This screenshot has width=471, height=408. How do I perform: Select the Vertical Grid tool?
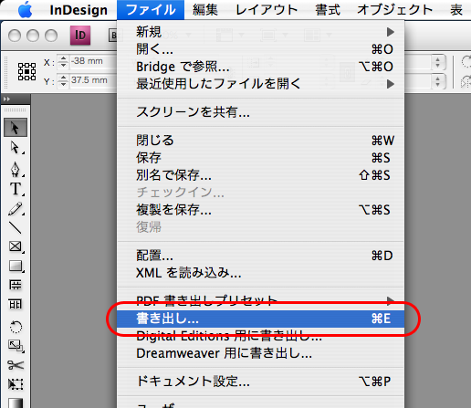pos(16,304)
